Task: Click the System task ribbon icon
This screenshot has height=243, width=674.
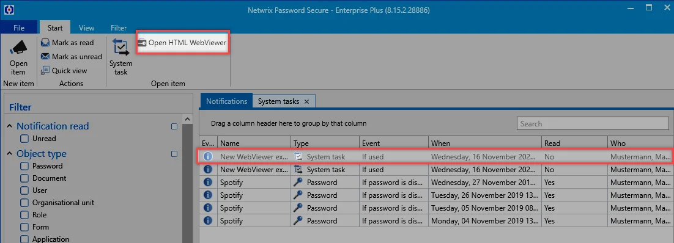Action: 120,47
